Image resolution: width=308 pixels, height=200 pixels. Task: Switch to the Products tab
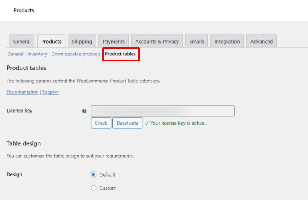tap(51, 42)
